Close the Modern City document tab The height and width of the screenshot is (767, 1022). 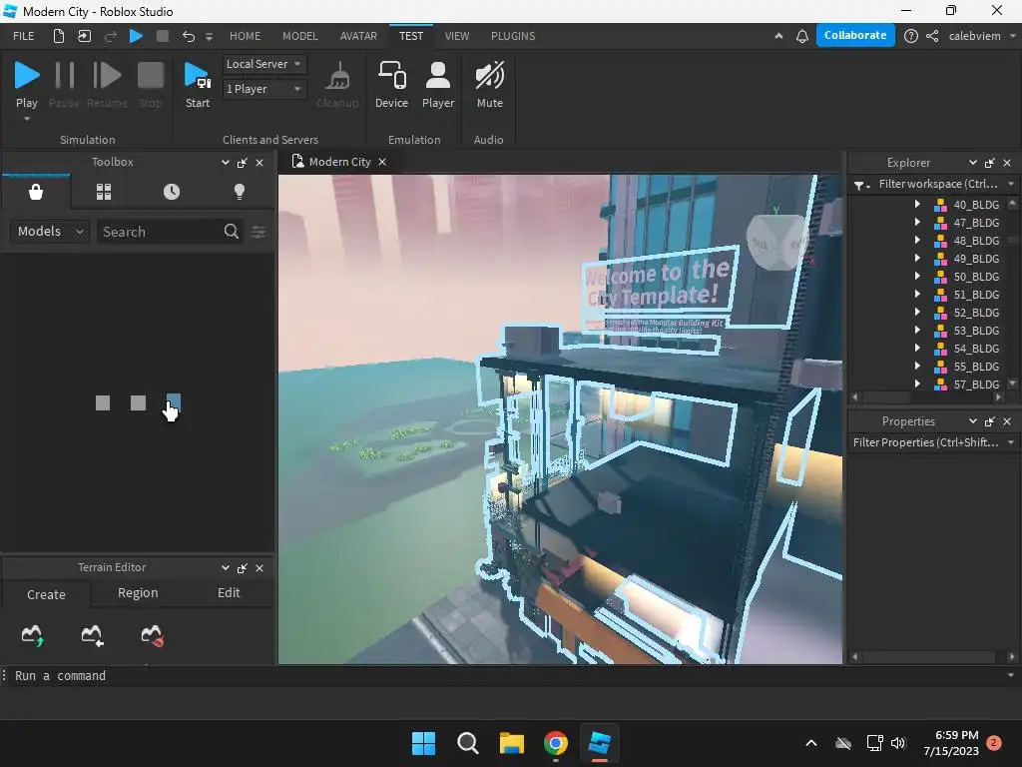click(x=382, y=162)
